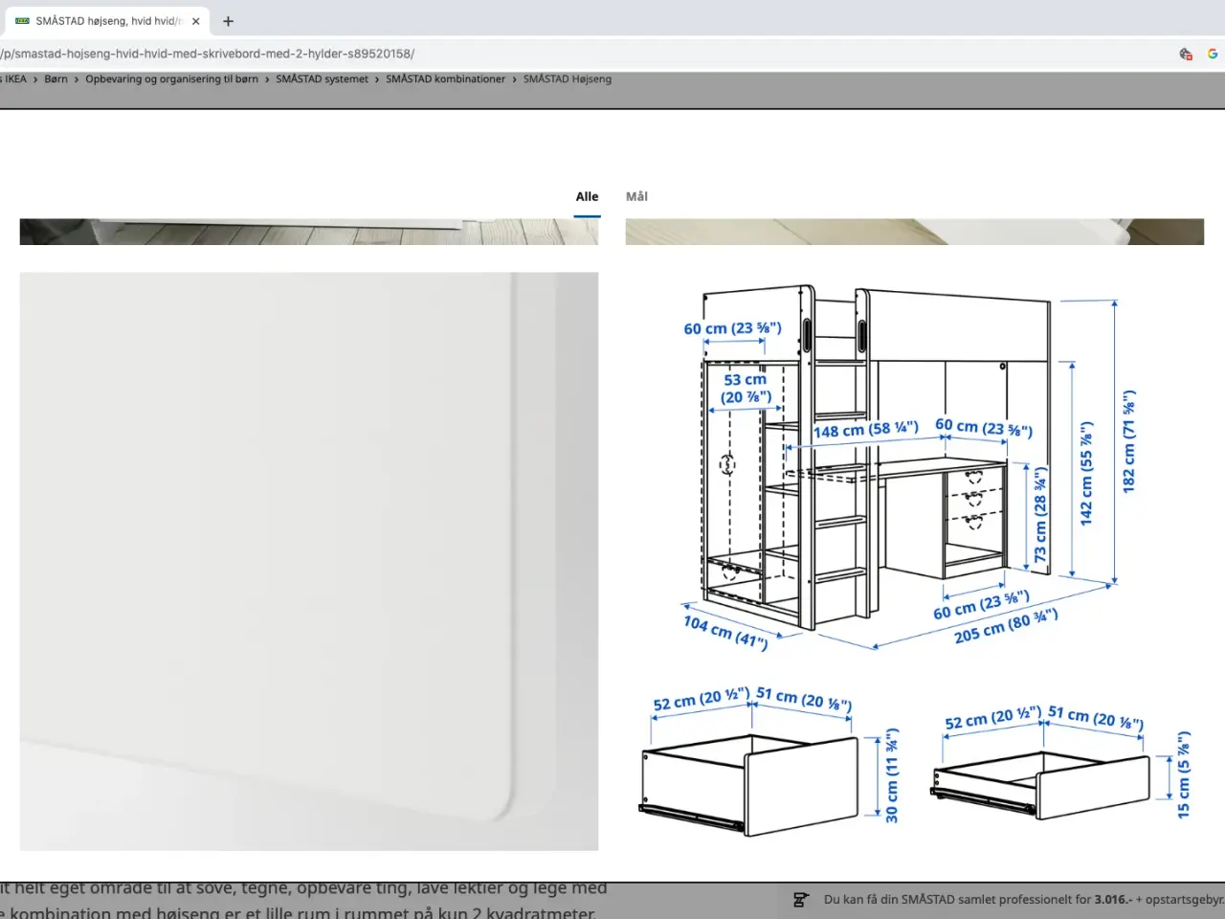
Task: Open the partial image strip at top right
Action: (915, 232)
